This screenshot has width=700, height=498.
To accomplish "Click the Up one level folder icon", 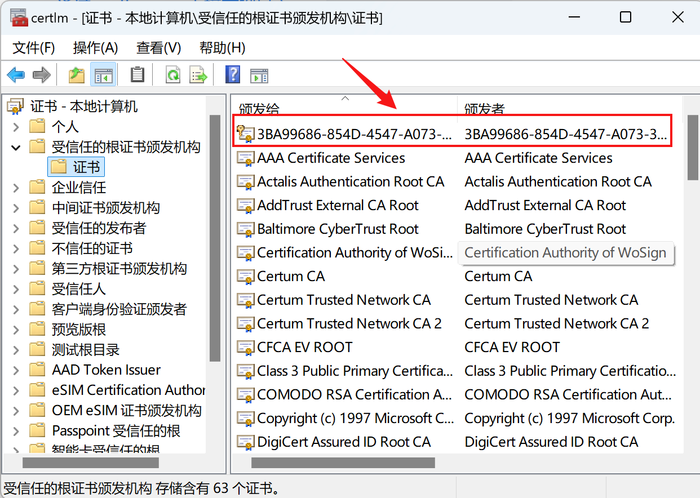I will click(x=76, y=74).
